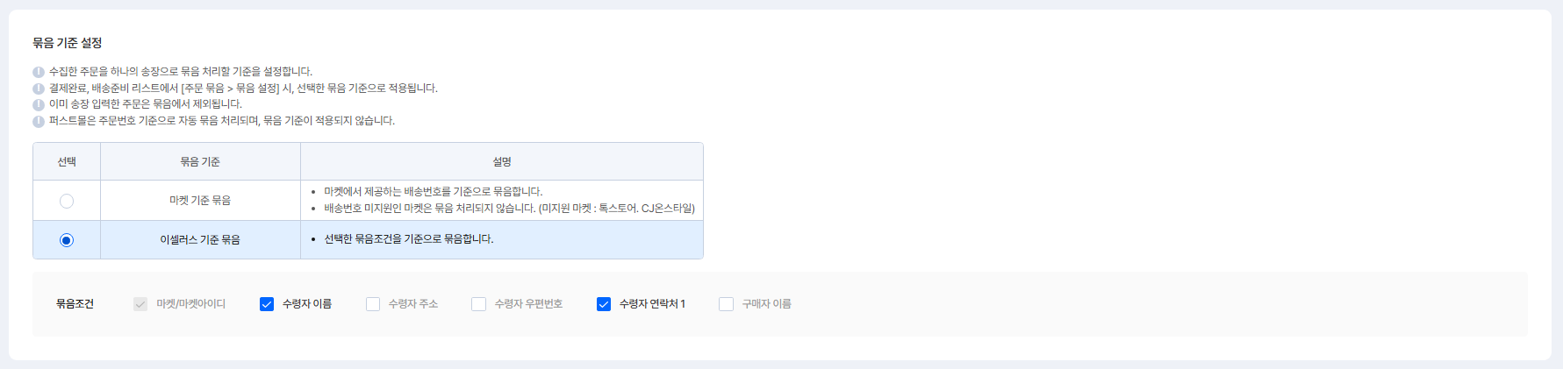Click the 설명 column header
1563x369 pixels.
(502, 162)
